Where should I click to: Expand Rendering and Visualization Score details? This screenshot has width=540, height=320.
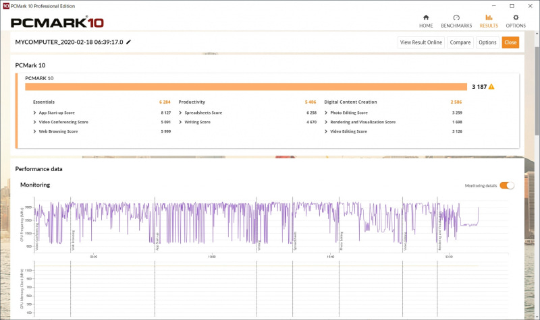326,122
